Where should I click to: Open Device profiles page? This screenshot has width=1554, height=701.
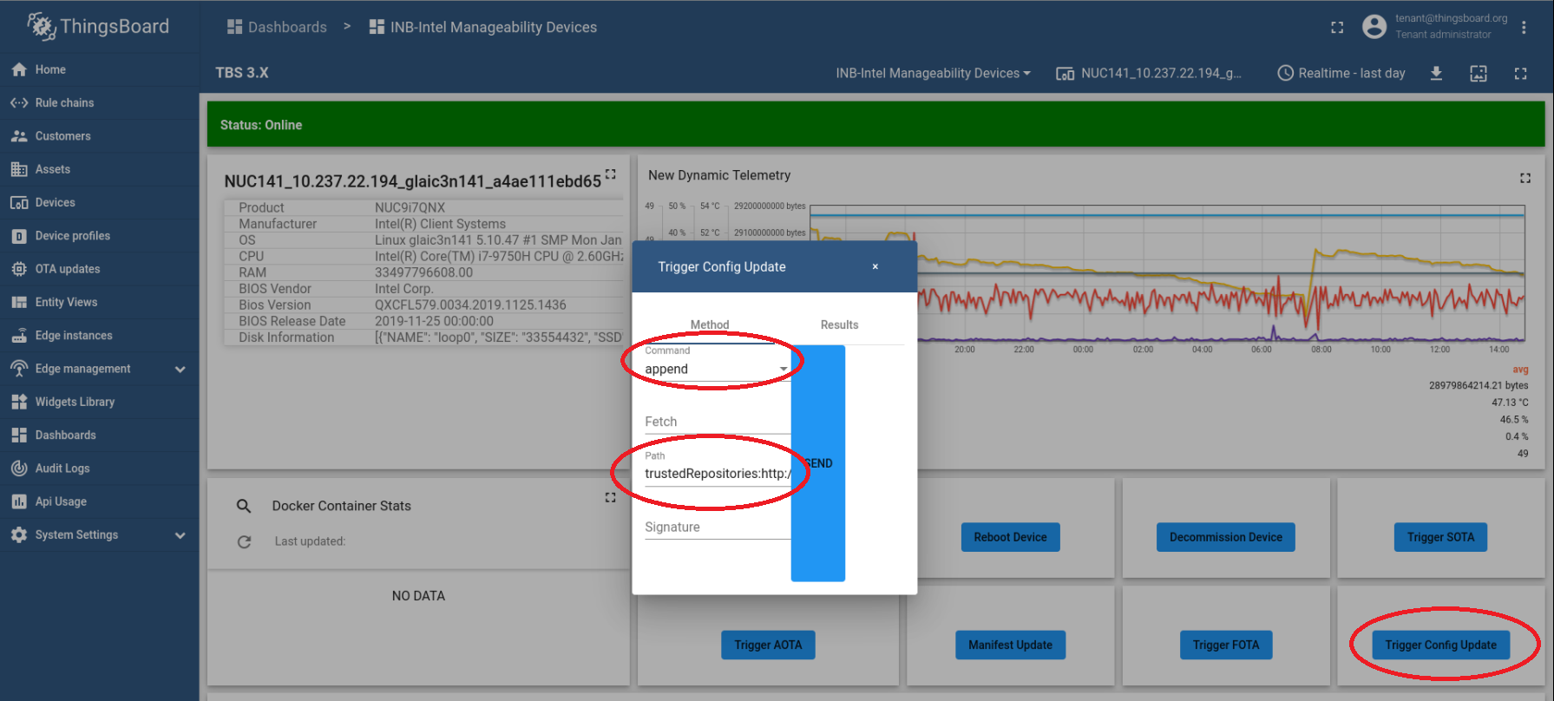pos(99,236)
